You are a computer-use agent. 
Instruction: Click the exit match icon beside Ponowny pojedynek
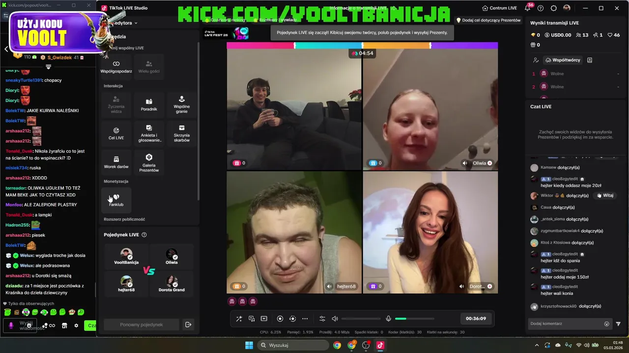point(188,325)
